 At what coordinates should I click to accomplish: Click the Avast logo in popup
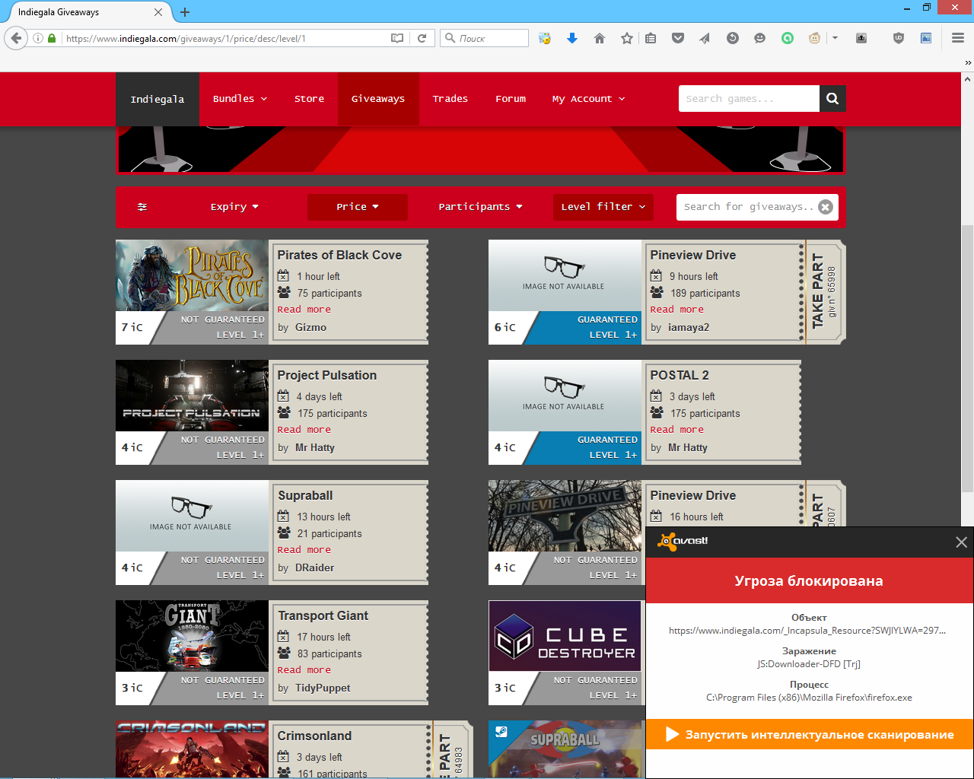(683, 541)
